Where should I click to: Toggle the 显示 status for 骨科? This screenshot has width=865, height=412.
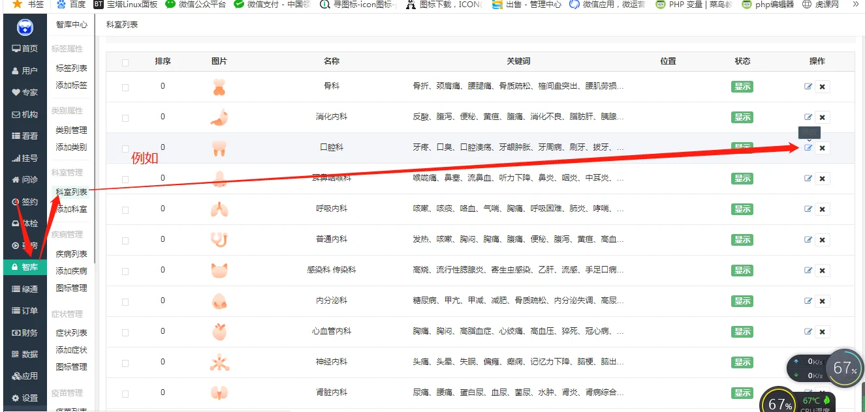[742, 87]
